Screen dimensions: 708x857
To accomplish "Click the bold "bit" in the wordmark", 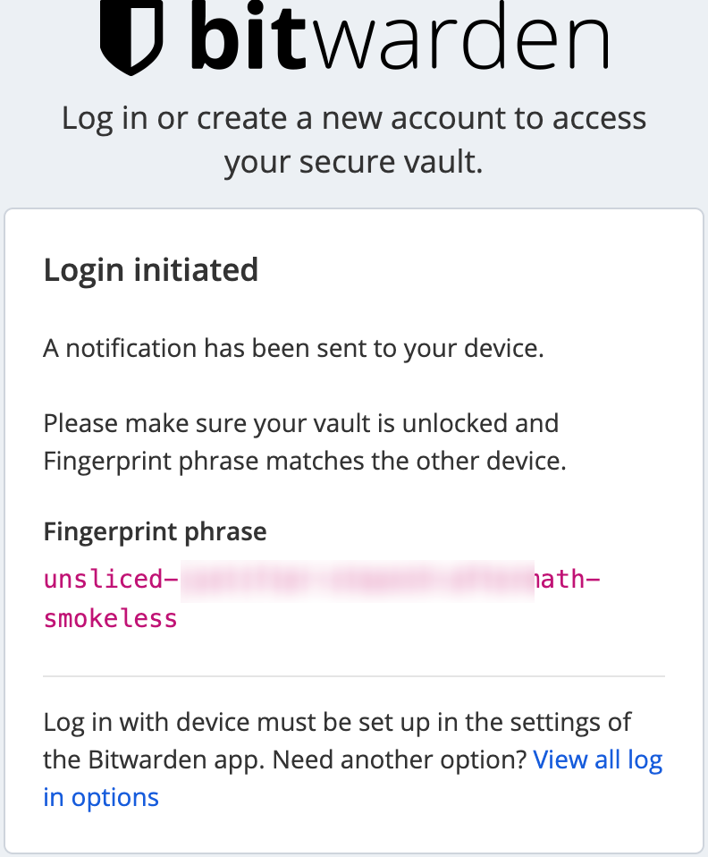I will pyautogui.click(x=245, y=38).
